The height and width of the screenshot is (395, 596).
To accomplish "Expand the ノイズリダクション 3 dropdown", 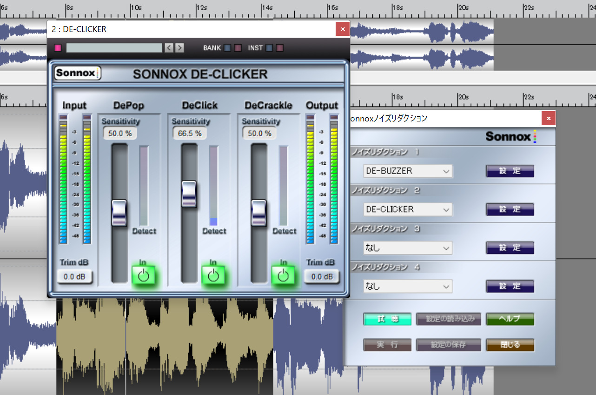I will tap(407, 248).
